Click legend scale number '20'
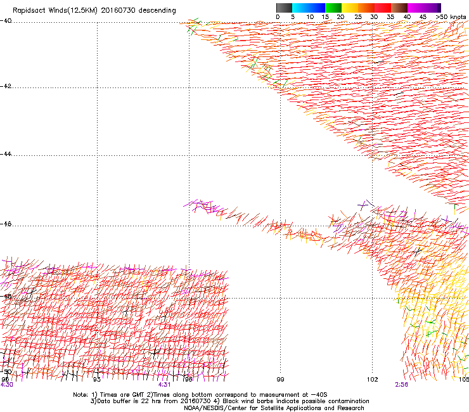 pos(340,17)
